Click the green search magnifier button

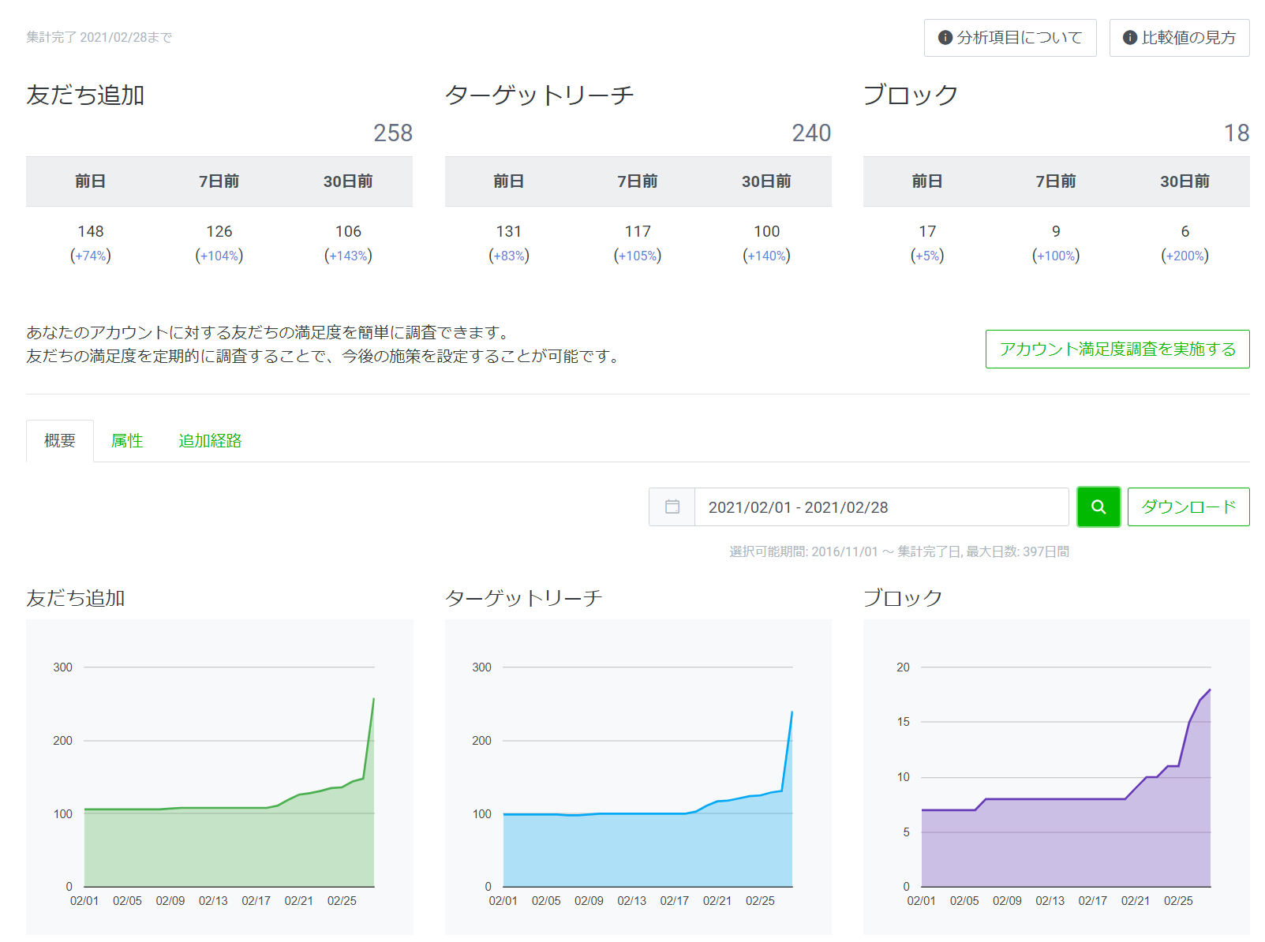(x=1098, y=507)
